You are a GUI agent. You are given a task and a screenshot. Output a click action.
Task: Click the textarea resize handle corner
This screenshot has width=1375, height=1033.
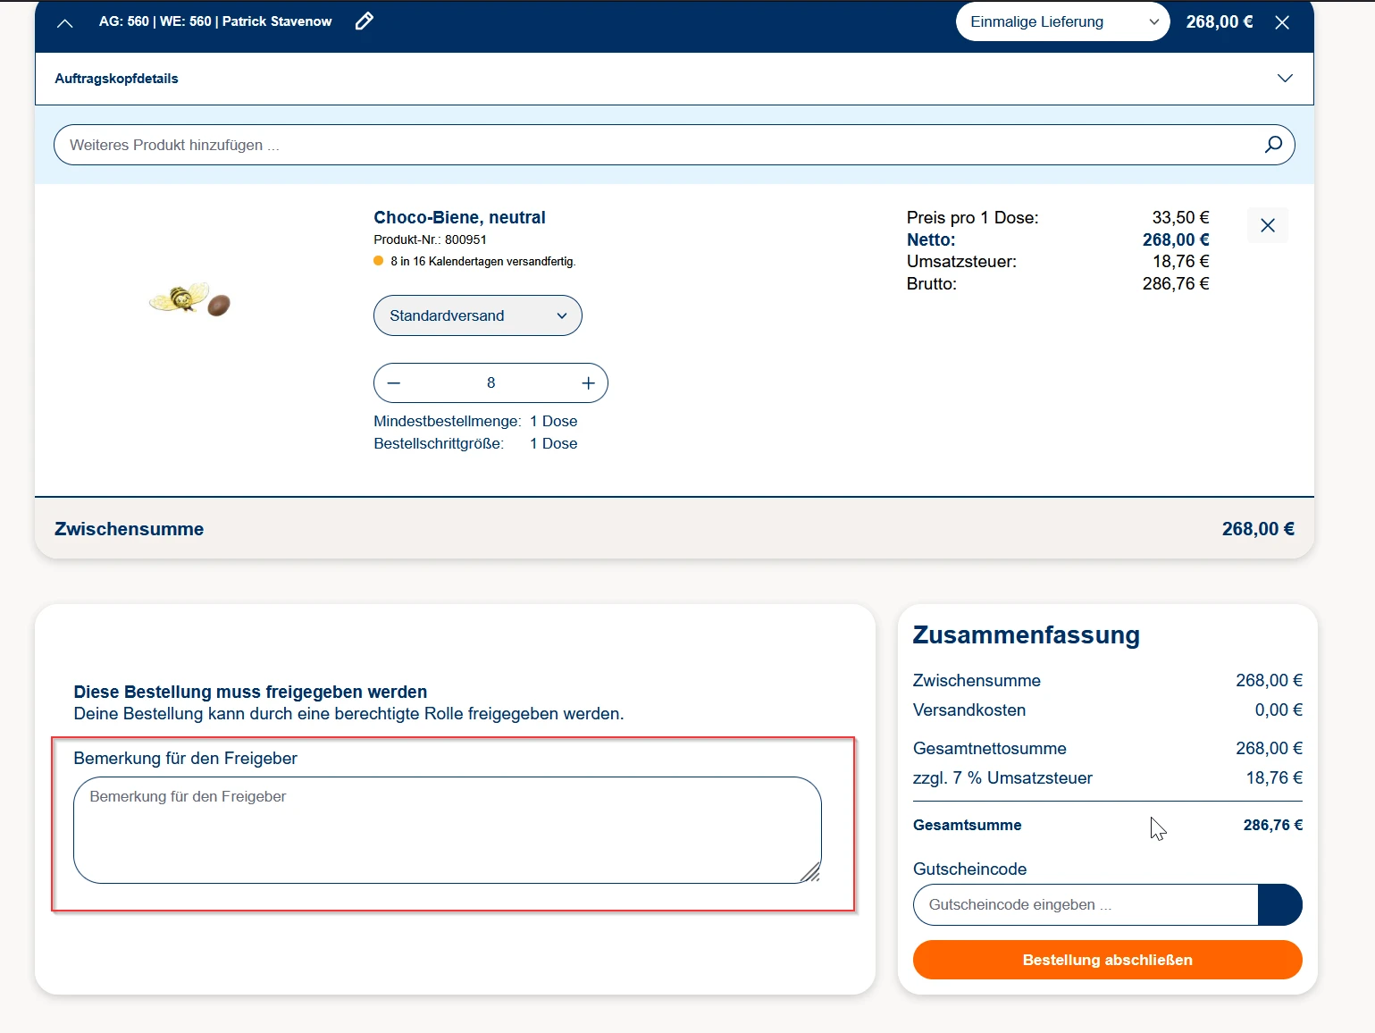point(811,874)
